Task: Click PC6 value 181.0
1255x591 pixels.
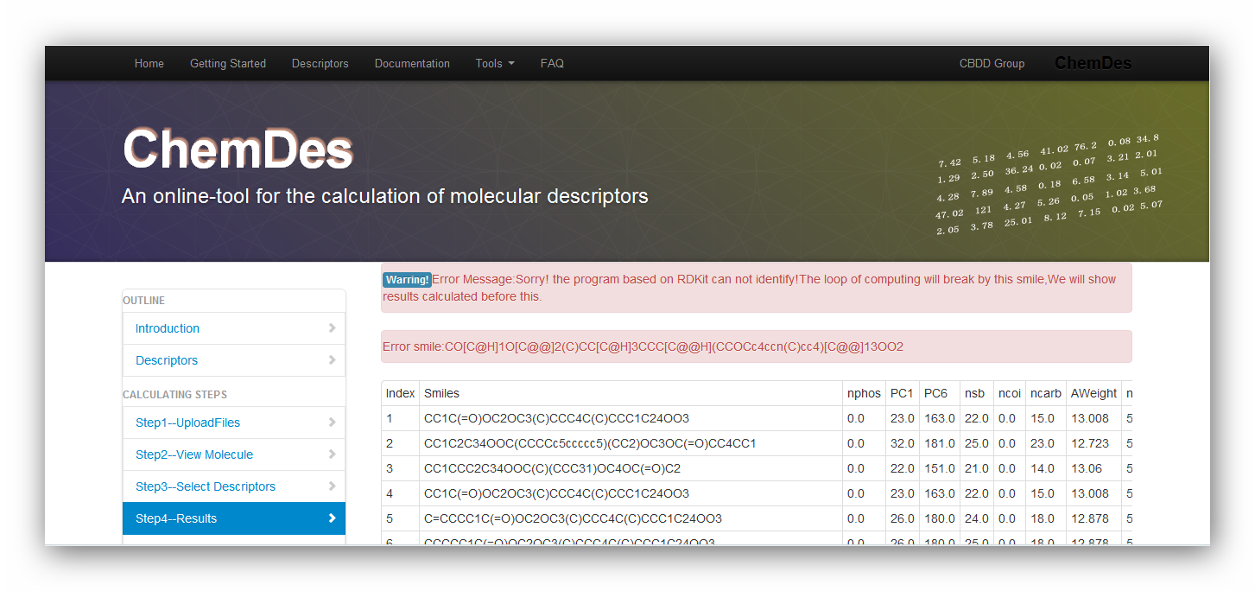Action: [x=939, y=443]
